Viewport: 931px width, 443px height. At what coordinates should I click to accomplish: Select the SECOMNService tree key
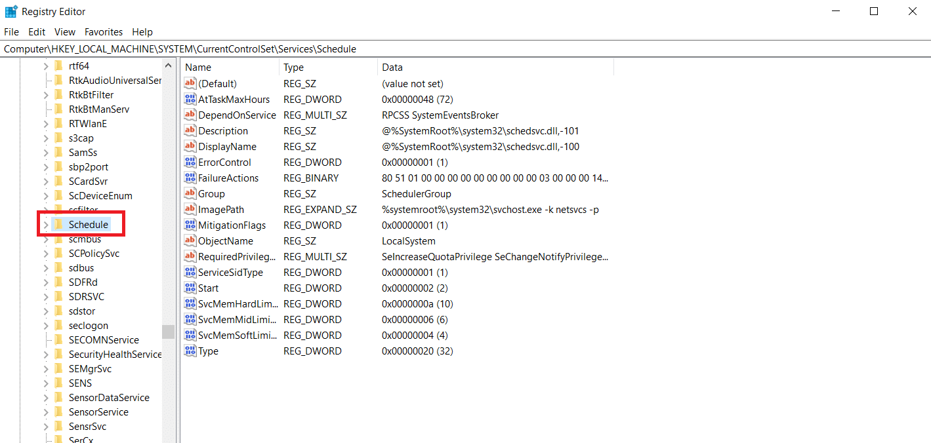104,340
